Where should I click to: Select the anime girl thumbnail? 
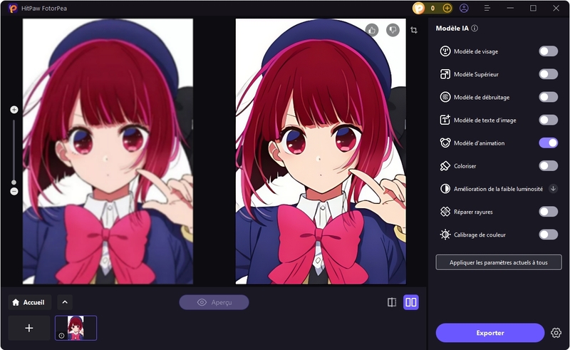point(76,328)
